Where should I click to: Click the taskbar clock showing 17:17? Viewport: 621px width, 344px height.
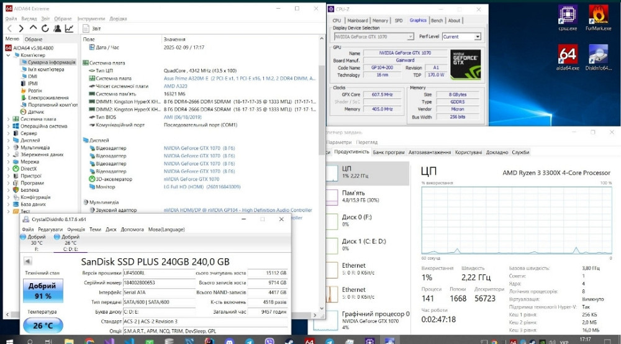(586, 339)
